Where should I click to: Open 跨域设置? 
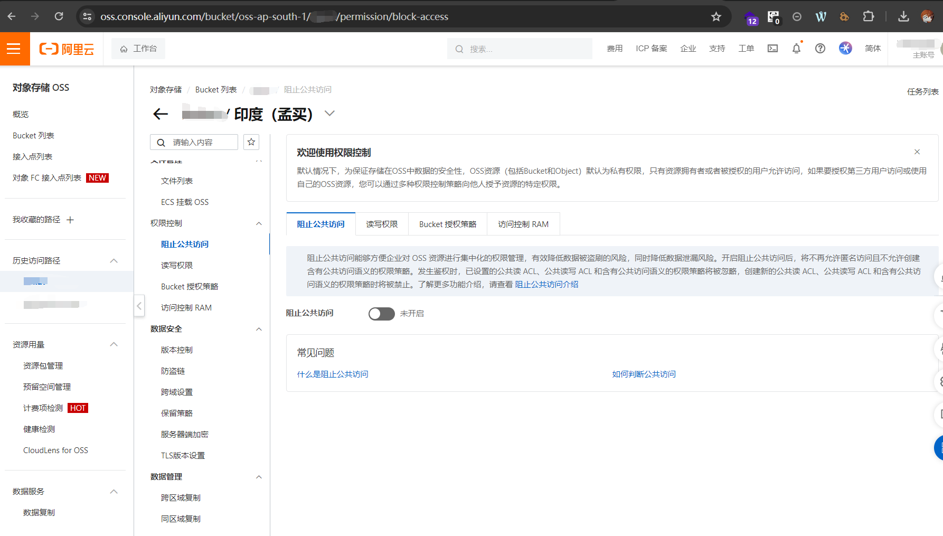click(177, 392)
